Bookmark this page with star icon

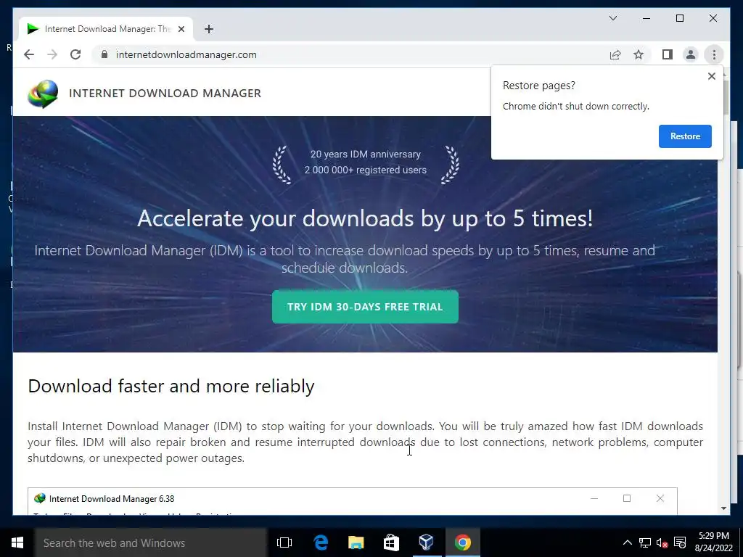pyautogui.click(x=639, y=54)
